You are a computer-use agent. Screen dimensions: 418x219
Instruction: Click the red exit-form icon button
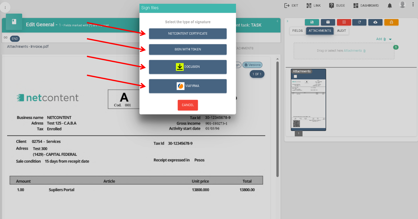click(x=344, y=22)
